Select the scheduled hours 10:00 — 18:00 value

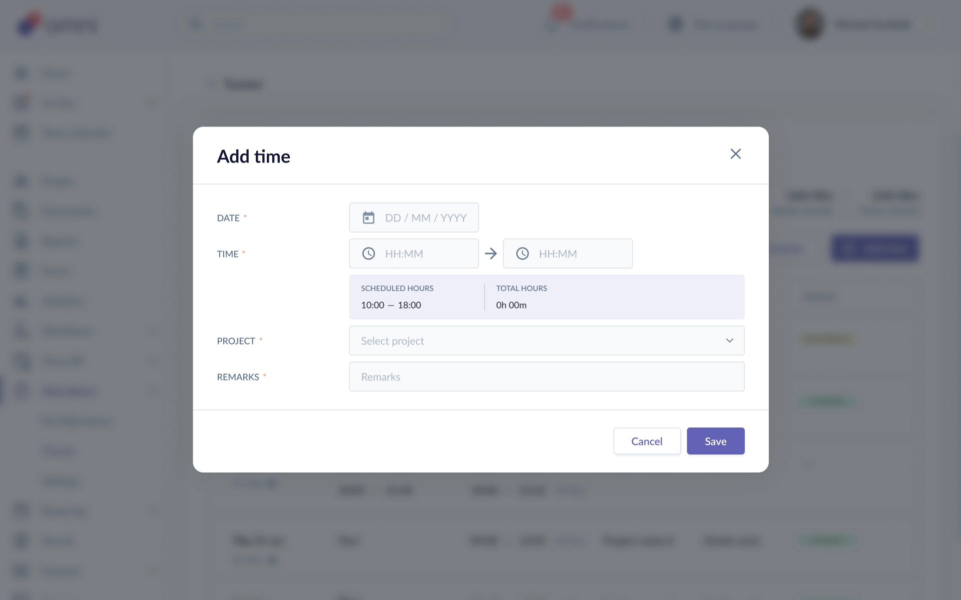[x=391, y=305]
